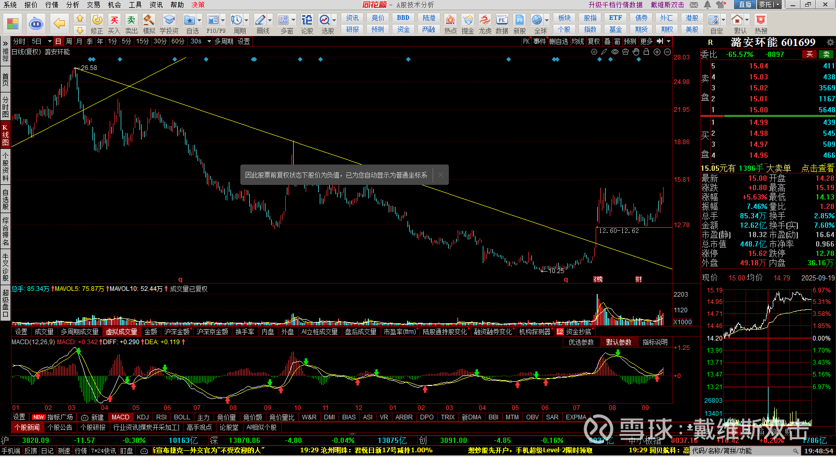Image resolution: width=836 pixels, height=457 pixels.
Task: Click 点击查看 link for large orders
Action: pyautogui.click(x=818, y=168)
